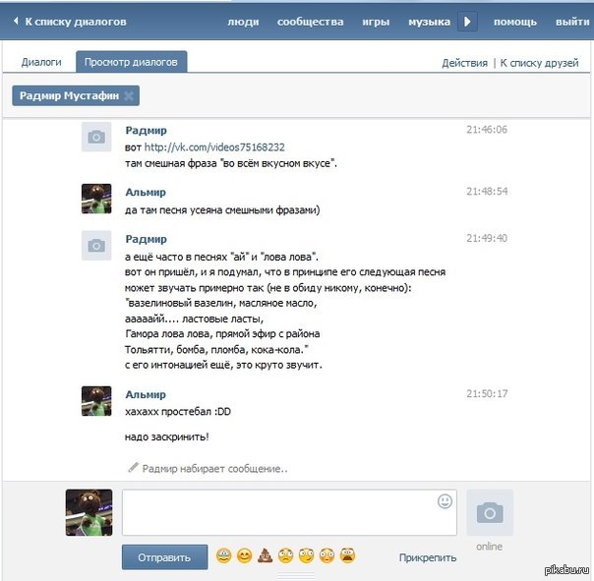Click Альмир's avatar in the 21:48:54 message

click(x=96, y=199)
